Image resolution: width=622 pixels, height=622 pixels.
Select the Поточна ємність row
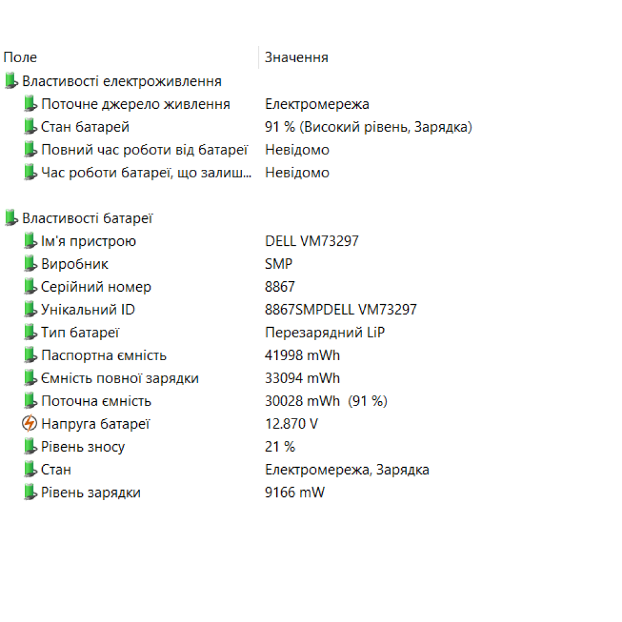tap(96, 401)
